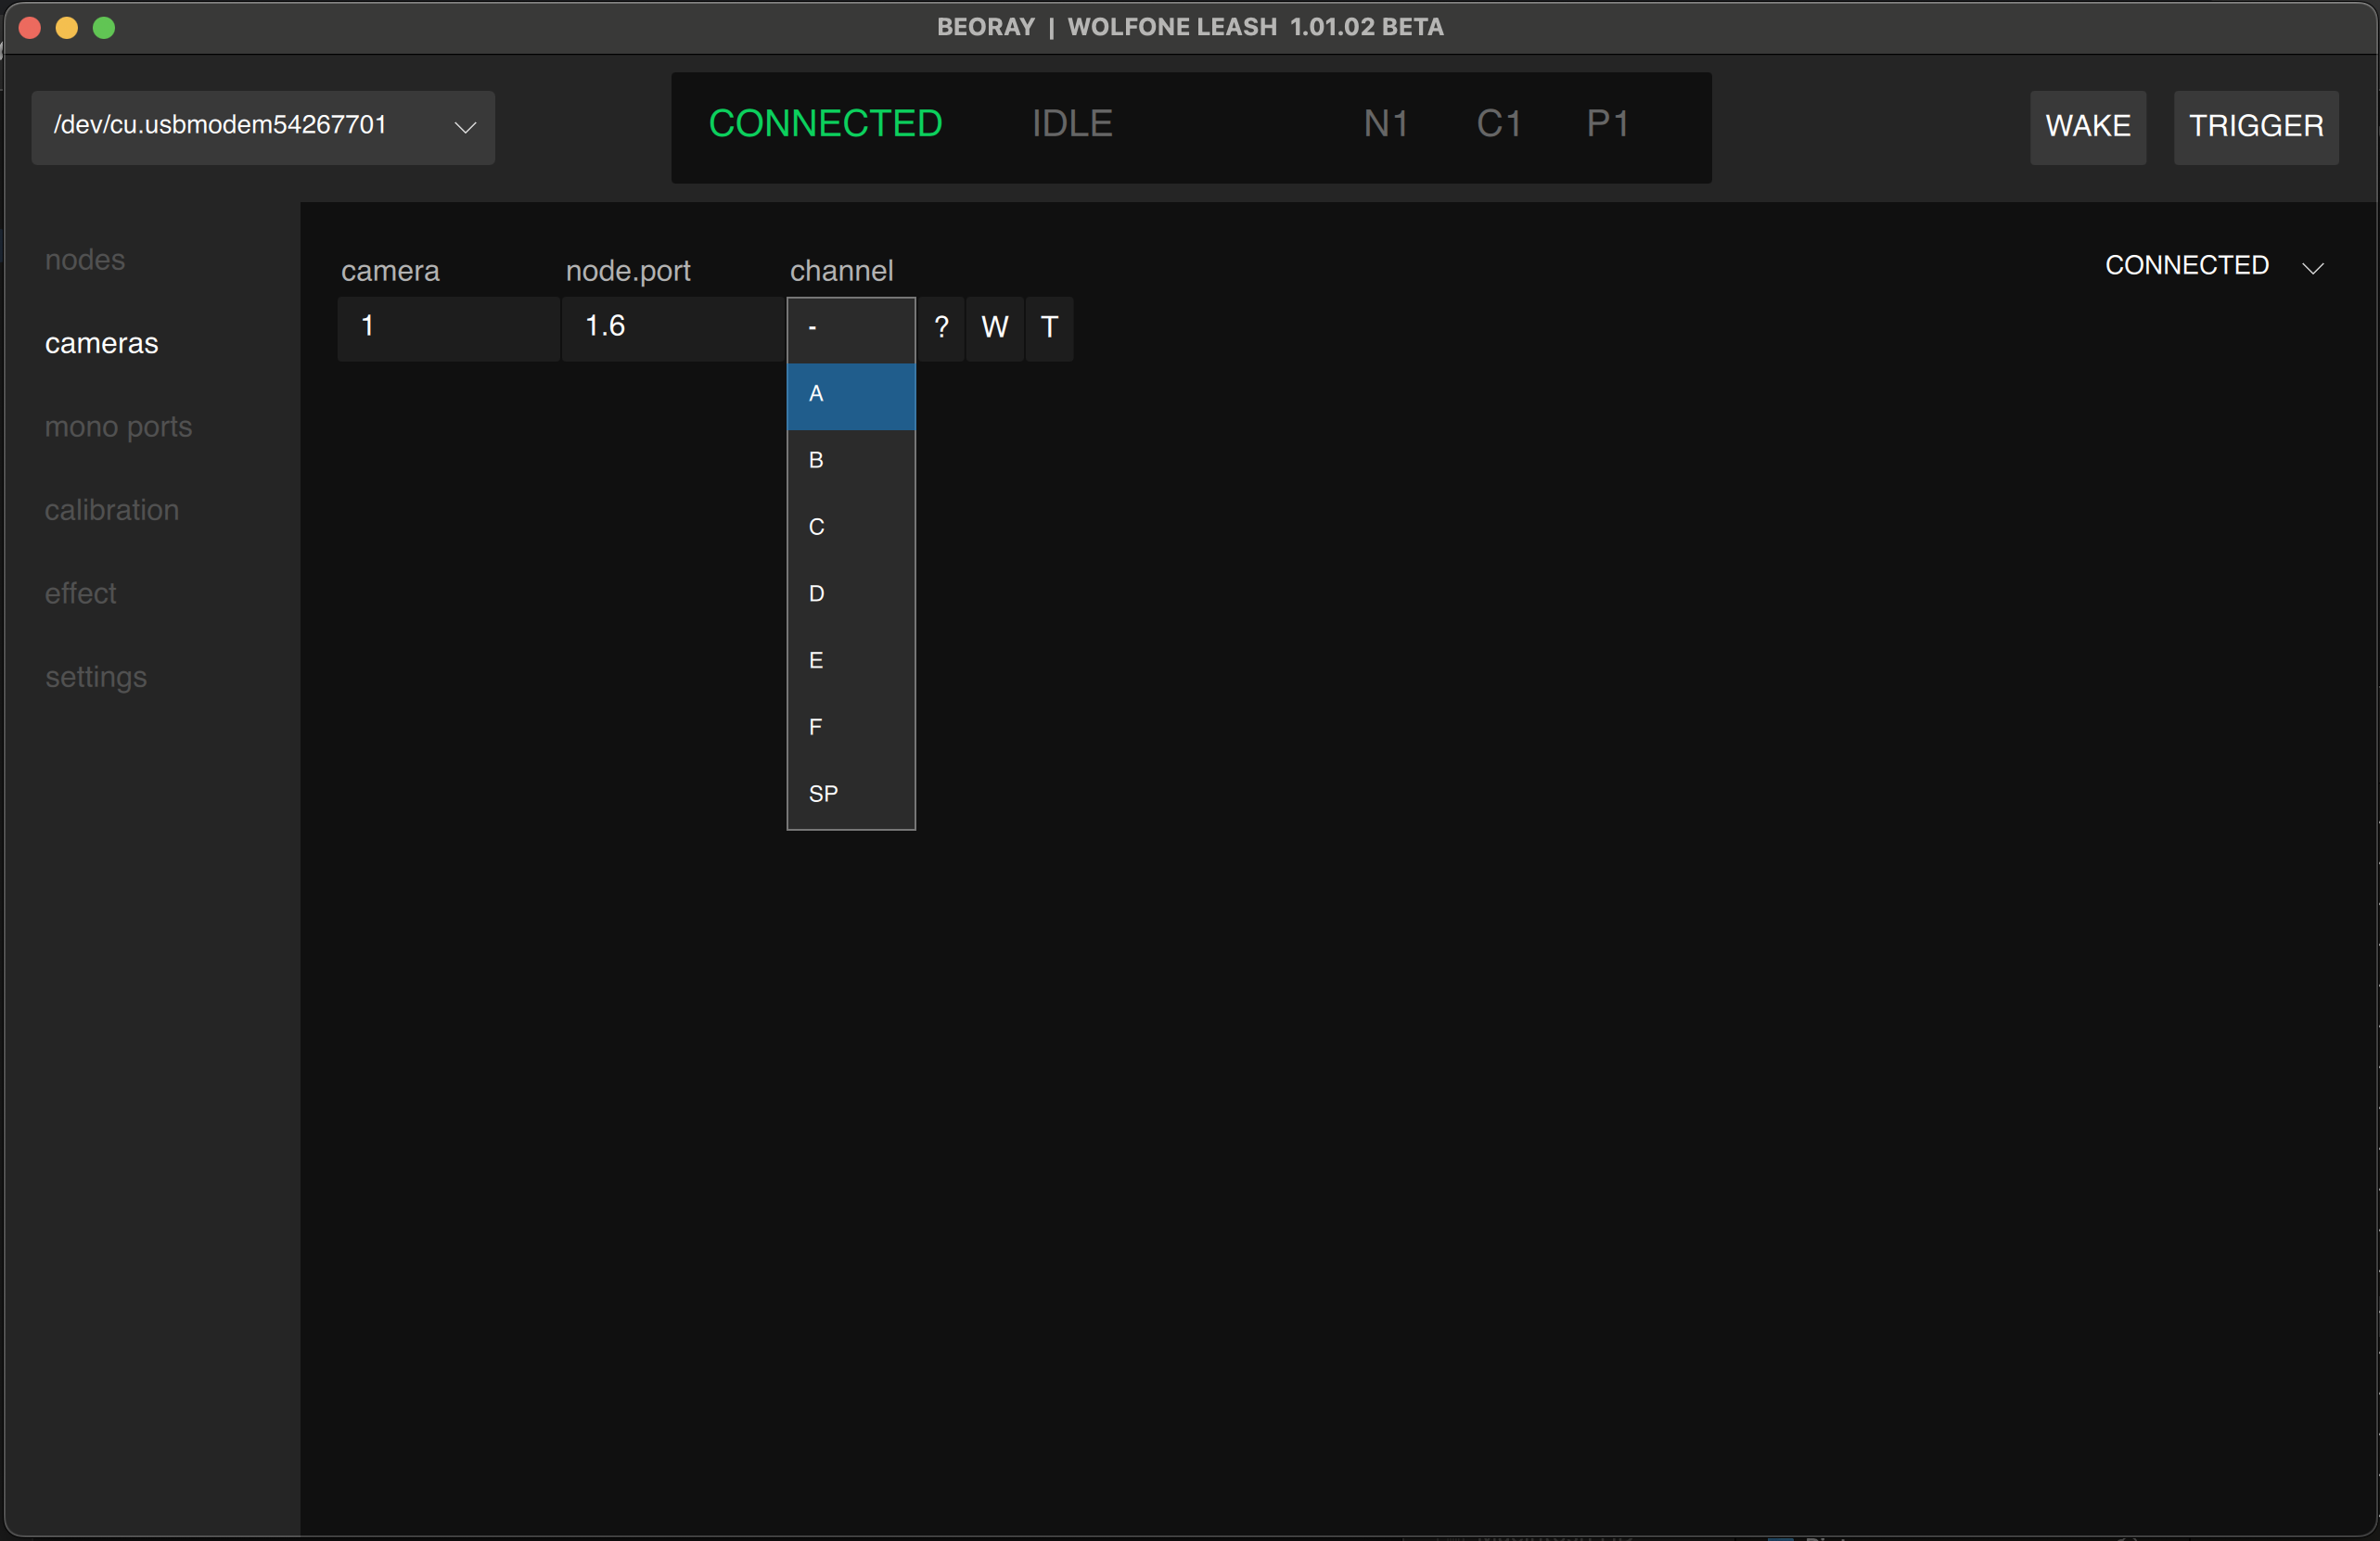The width and height of the screenshot is (2380, 1541).
Task: Open the effect section
Action: 80,592
